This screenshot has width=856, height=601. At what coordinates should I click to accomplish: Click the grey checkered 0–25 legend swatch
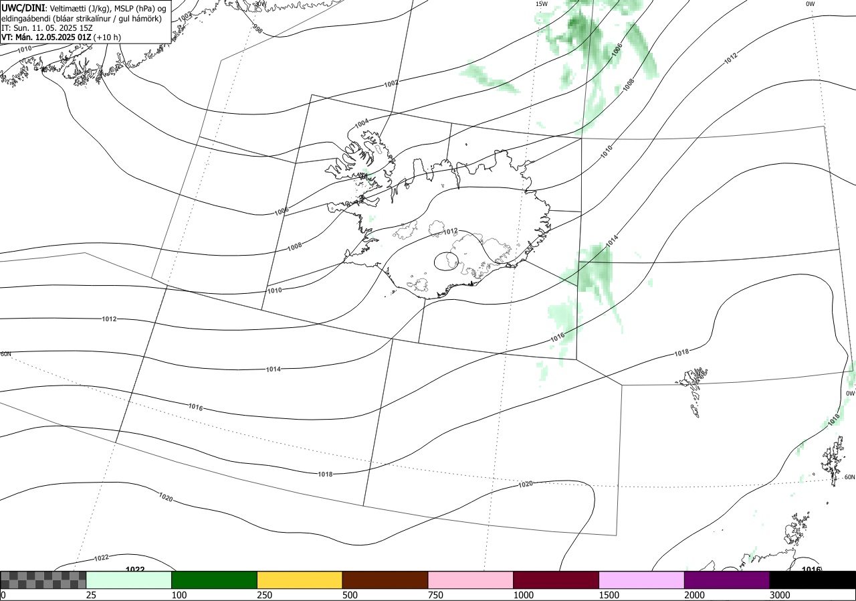point(43,580)
